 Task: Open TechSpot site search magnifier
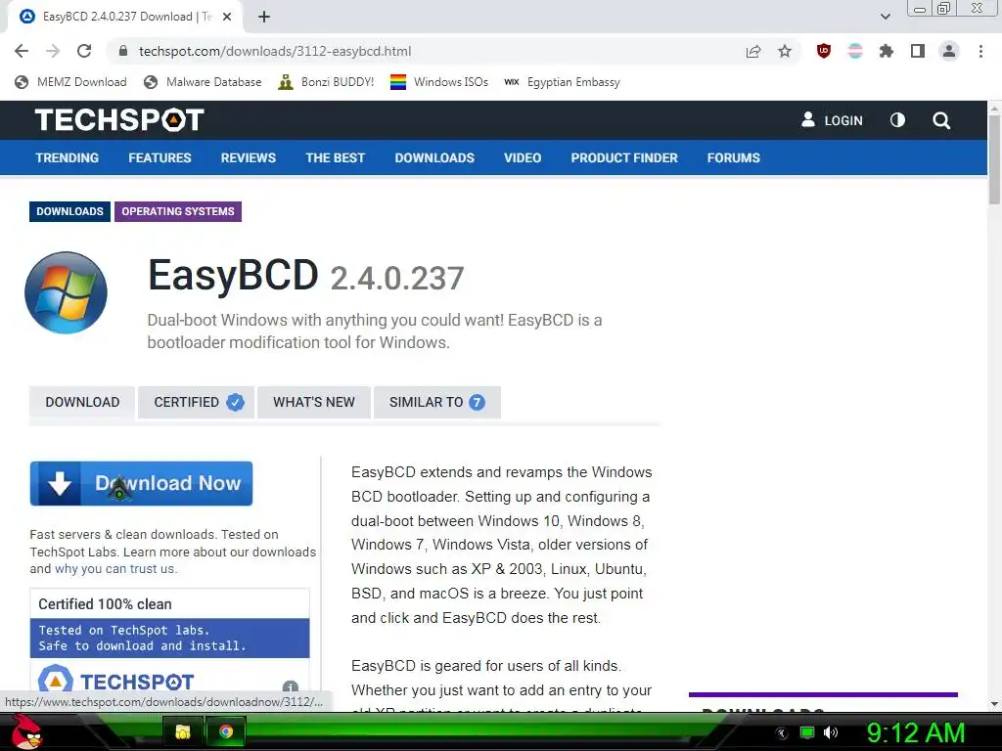click(x=941, y=120)
